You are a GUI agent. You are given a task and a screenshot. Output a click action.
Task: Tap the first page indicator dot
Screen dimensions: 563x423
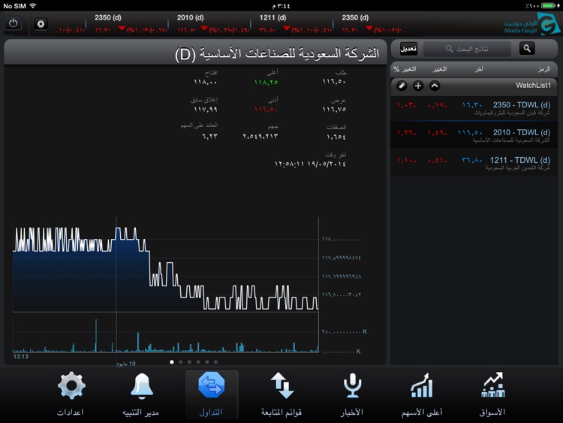click(x=172, y=362)
